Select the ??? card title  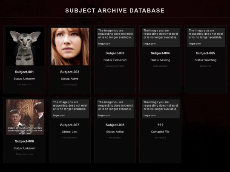[160, 125]
